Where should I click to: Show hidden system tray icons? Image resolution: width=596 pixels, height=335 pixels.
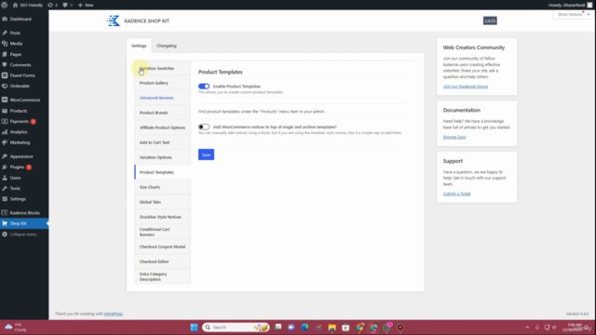pyautogui.click(x=527, y=328)
